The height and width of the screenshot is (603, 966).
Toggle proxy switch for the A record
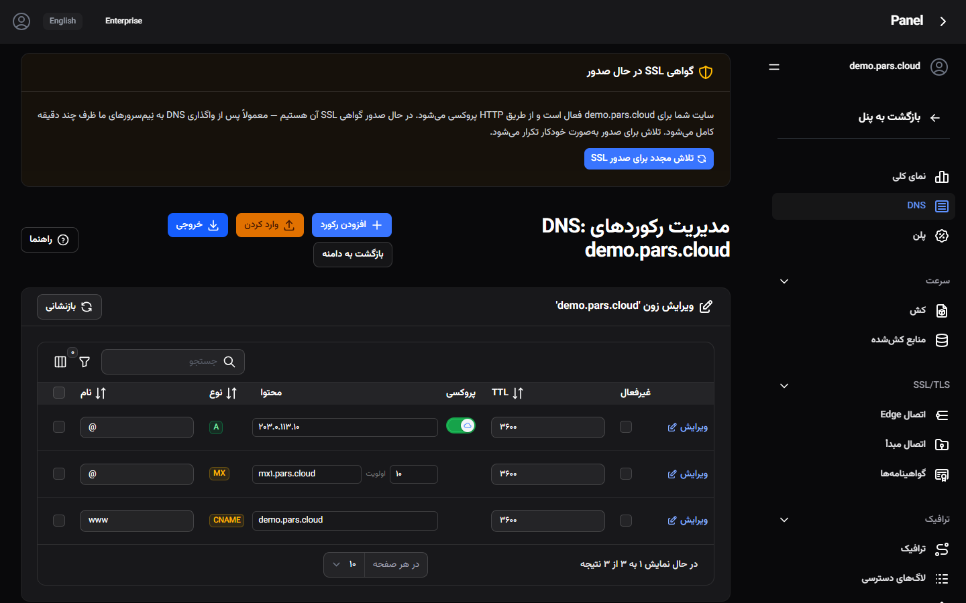pyautogui.click(x=461, y=425)
